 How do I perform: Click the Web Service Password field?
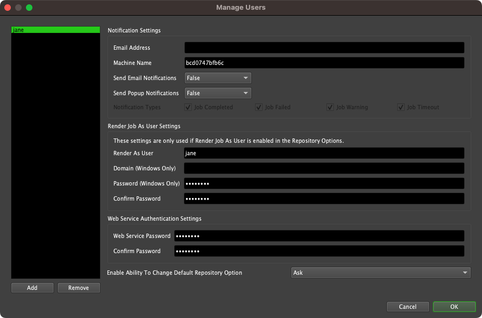pos(319,236)
